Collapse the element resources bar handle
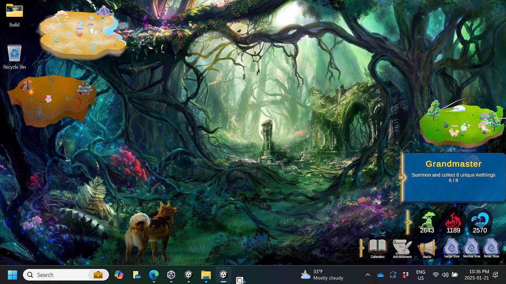Screen dimensions: 506x284 (x=408, y=222)
